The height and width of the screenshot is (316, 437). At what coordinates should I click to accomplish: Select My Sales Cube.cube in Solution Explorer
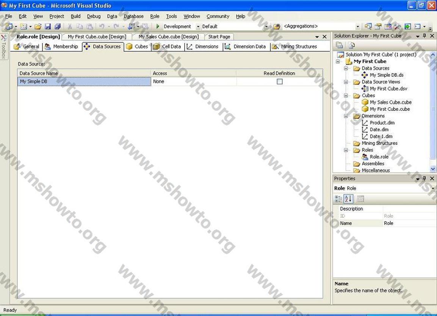point(390,102)
